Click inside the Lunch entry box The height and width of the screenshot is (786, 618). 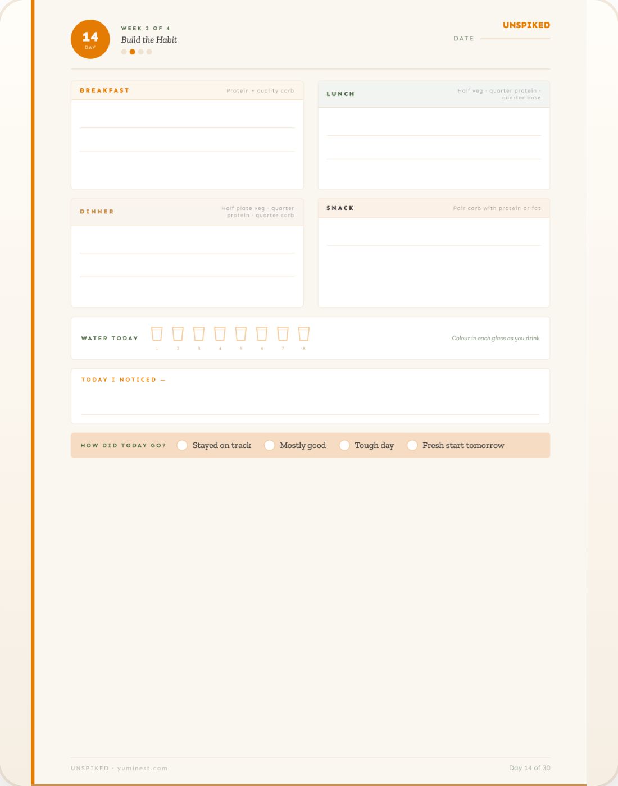coord(434,148)
